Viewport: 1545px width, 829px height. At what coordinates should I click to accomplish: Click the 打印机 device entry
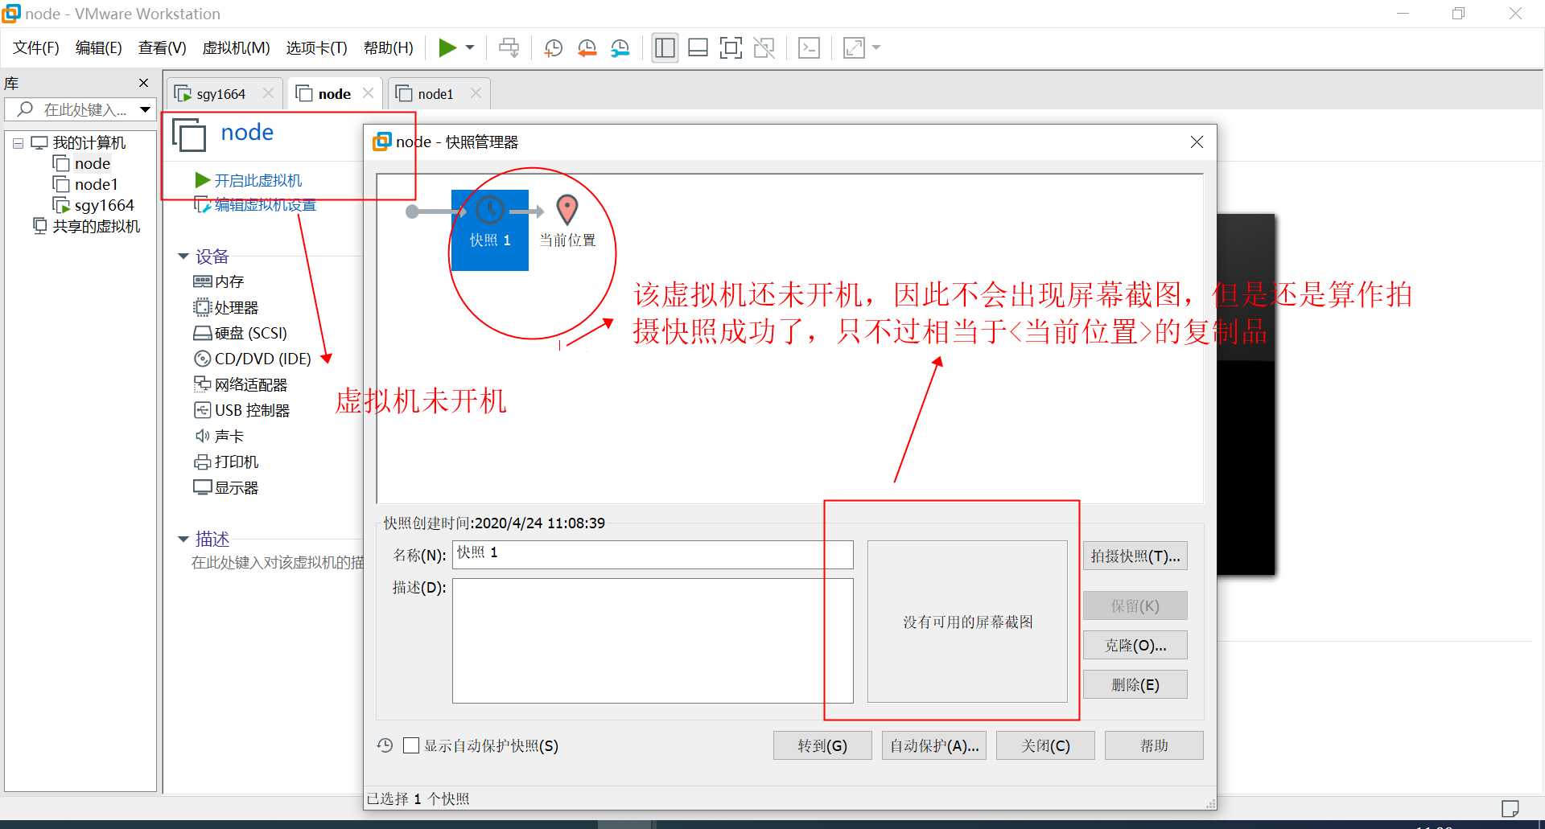[226, 462]
